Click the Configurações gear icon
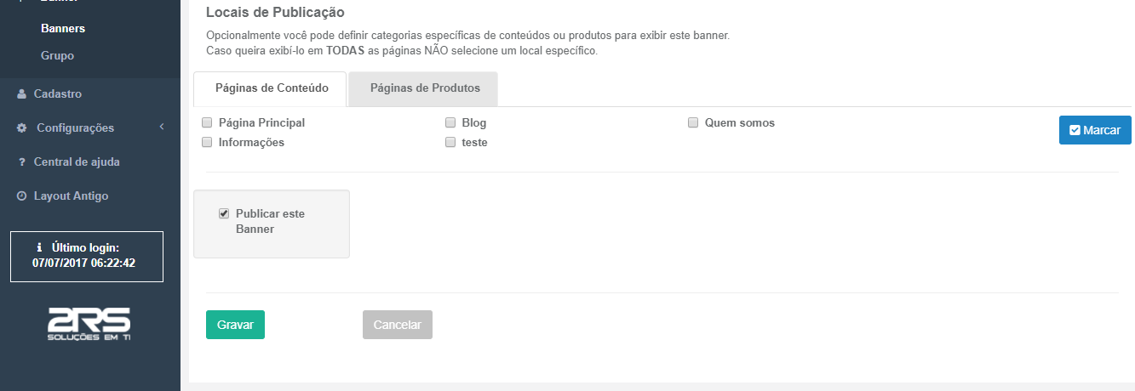 22,128
